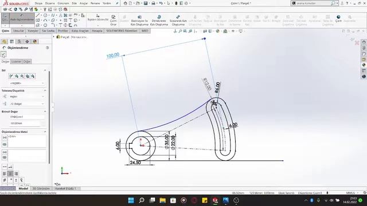This screenshot has height=206, width=367.
Task: Open the style <HİÇBİRİ> dropdown
Action: pyautogui.click(x=27, y=83)
